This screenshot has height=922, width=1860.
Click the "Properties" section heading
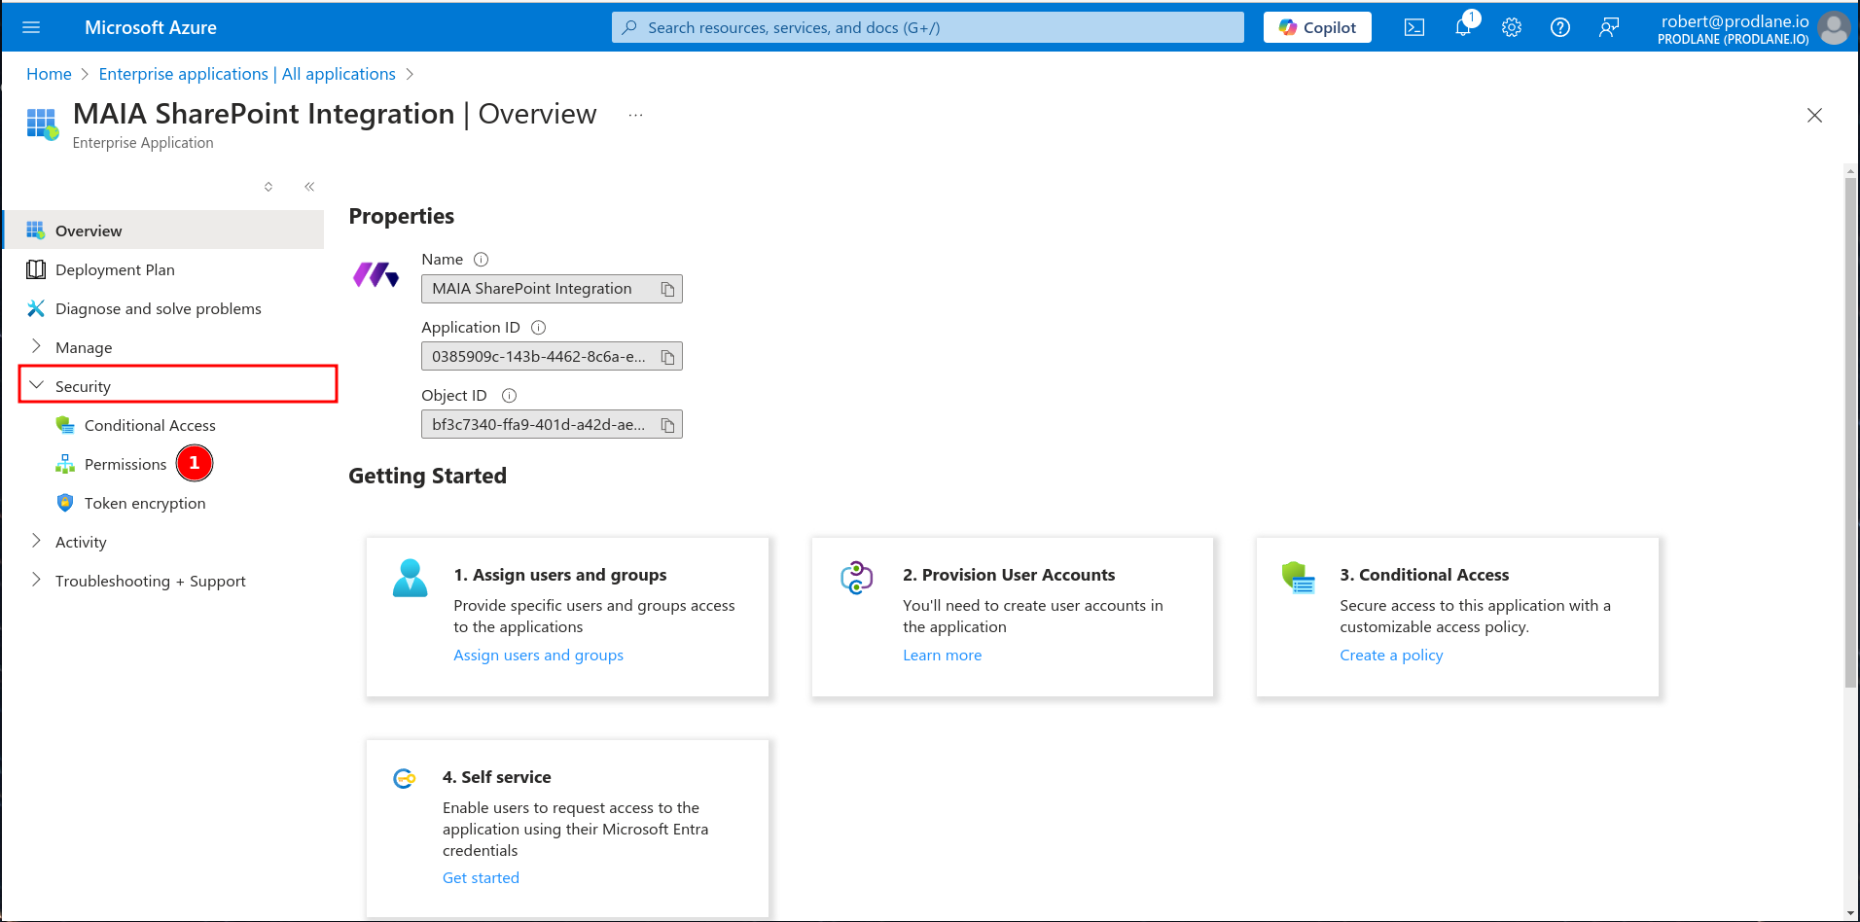pyautogui.click(x=402, y=216)
